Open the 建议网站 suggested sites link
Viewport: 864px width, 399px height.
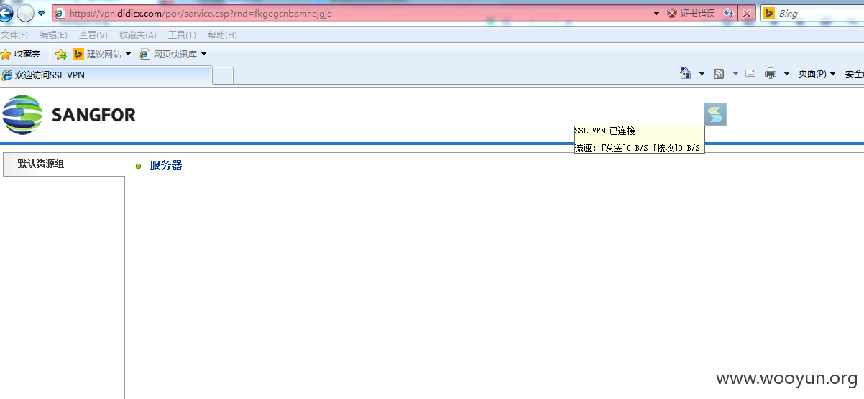(98, 54)
